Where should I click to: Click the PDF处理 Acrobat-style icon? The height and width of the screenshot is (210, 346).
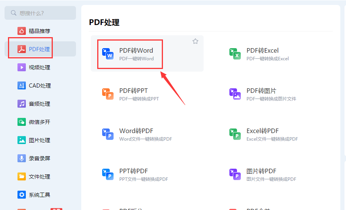[22, 49]
